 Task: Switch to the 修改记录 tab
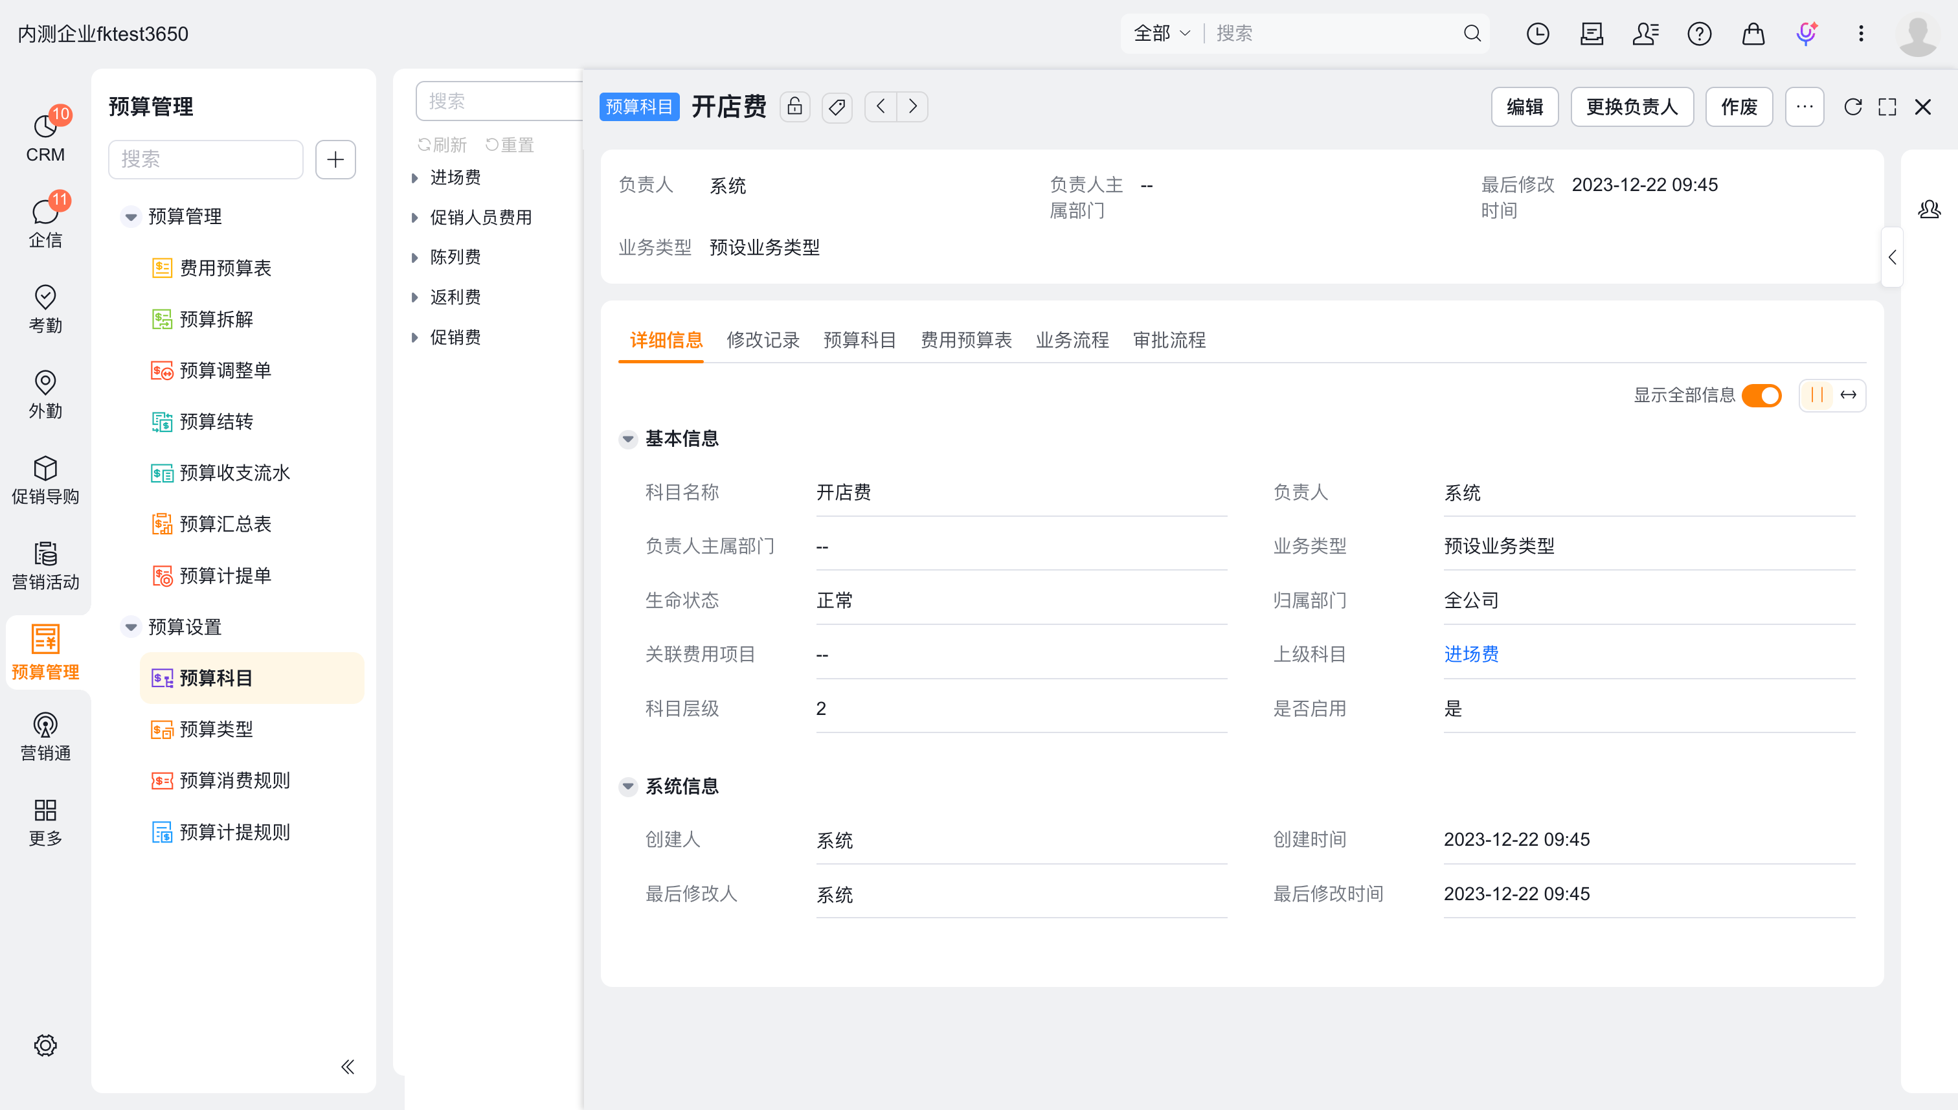point(763,340)
